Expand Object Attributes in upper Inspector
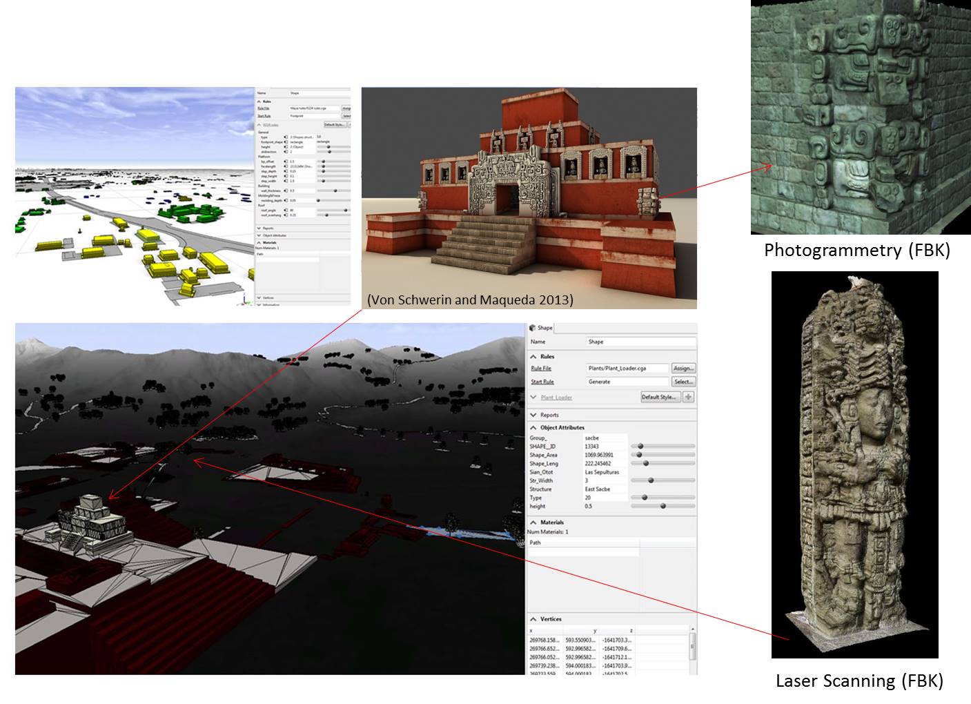 pos(259,235)
